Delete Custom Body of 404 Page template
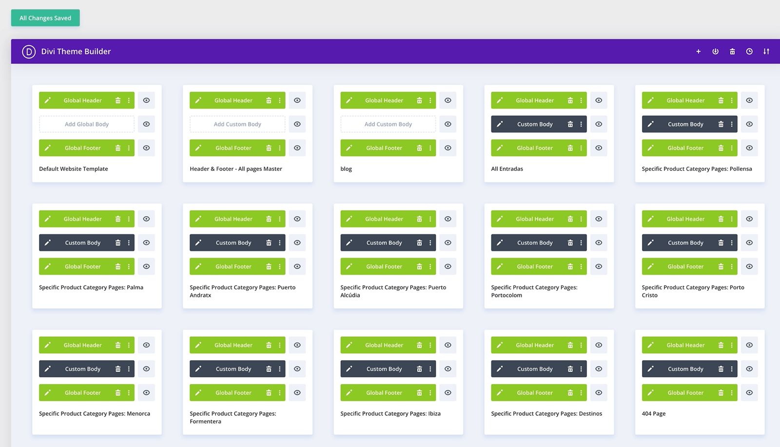Viewport: 780px width, 447px height. click(x=721, y=369)
